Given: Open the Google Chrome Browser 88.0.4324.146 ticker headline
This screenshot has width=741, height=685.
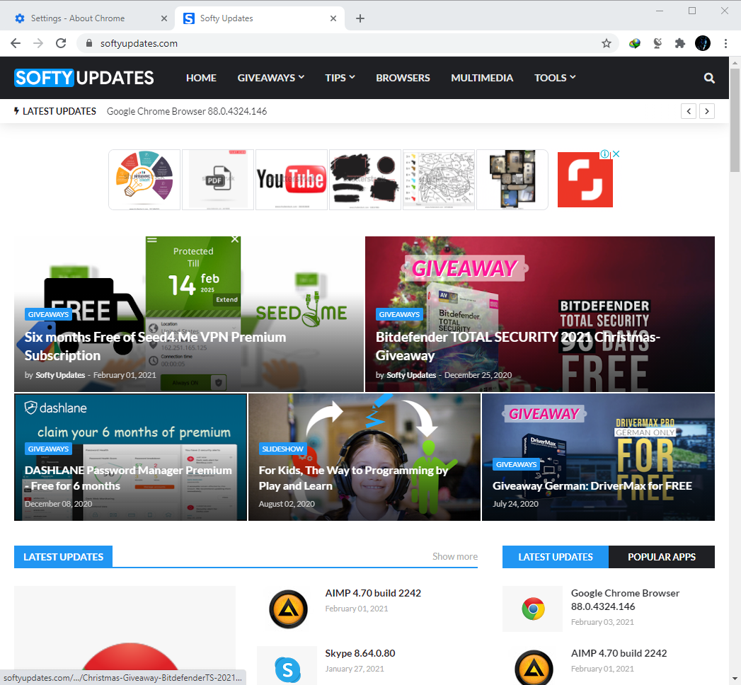Looking at the screenshot, I should 187,112.
